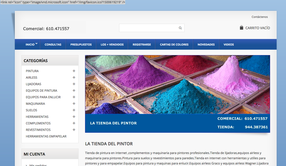This screenshot has width=286, height=166.
Task: Open CARTAS DE COLORES page
Action: 174,44
